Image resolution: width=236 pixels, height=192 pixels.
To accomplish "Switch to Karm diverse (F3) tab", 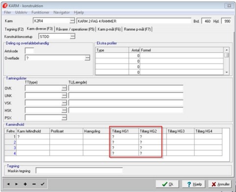I will [x=40, y=29].
